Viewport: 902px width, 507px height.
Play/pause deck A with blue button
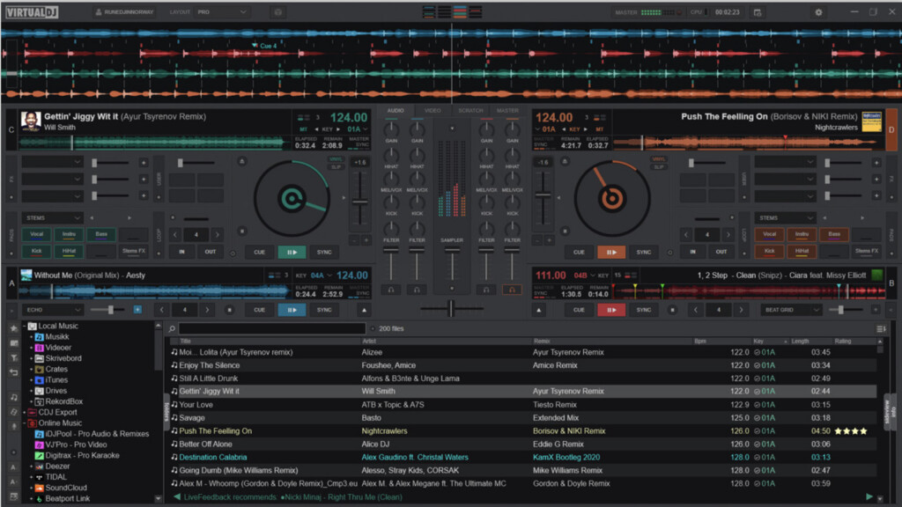pyautogui.click(x=292, y=310)
